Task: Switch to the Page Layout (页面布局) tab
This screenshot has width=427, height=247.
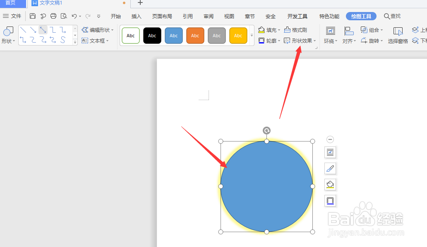Action: tap(162, 16)
